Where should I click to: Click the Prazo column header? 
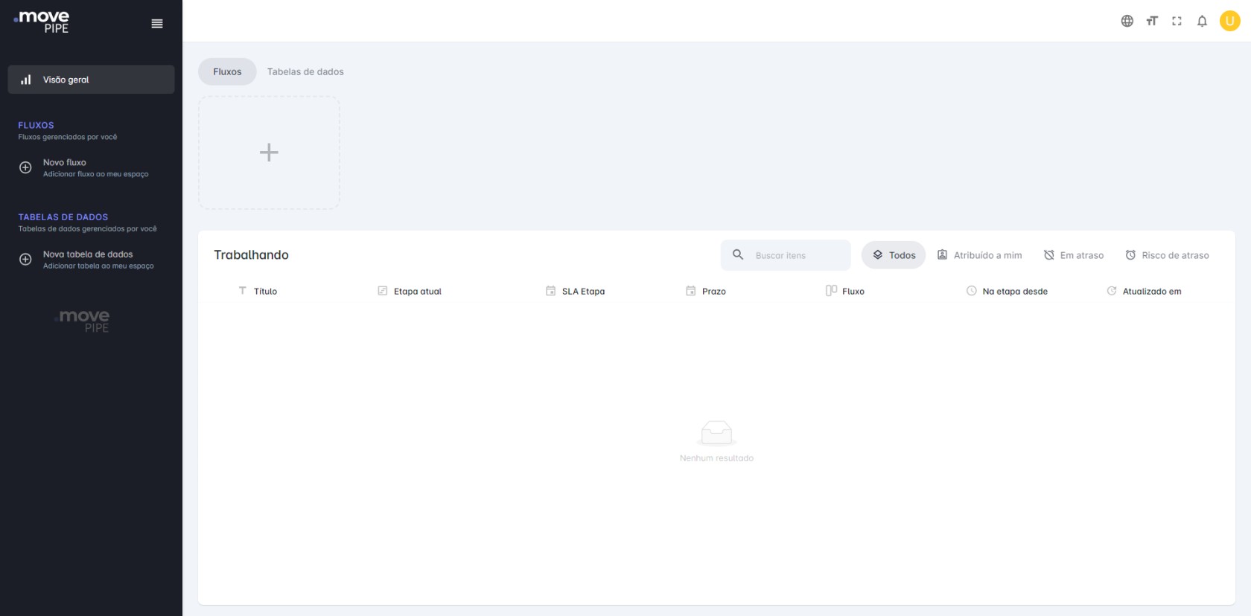[713, 292]
